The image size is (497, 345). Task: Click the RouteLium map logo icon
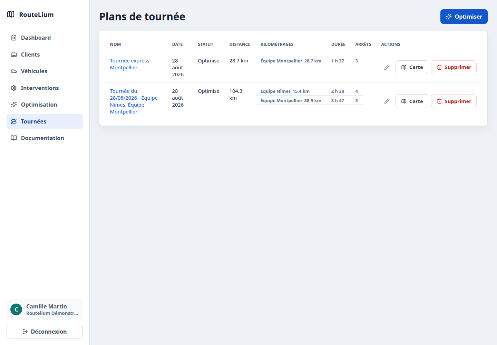11,14
